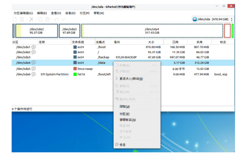Image resolution: width=243 pixels, height=157 pixels.
Task: Click the linux-swap red color square
Action: tap(75, 69)
